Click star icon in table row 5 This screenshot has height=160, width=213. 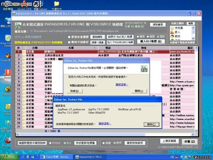24,67
